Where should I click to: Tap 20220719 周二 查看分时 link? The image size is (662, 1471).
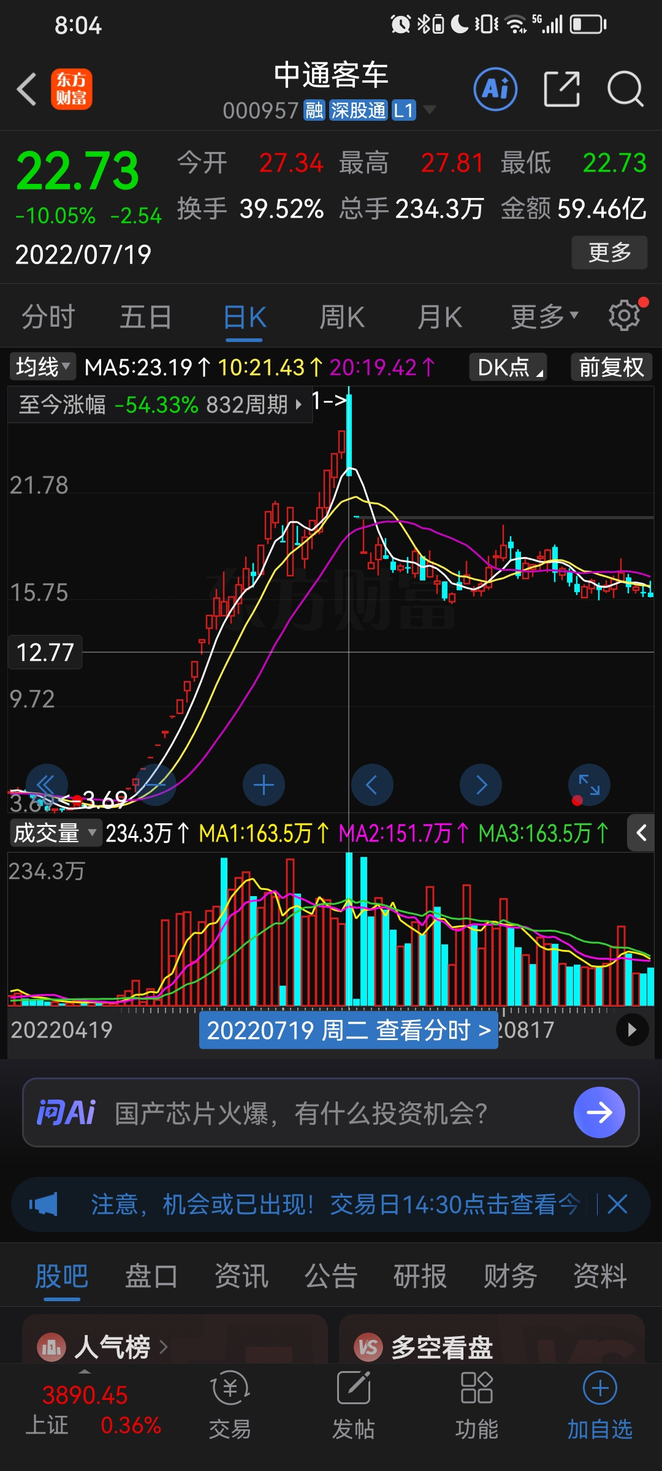click(348, 1030)
